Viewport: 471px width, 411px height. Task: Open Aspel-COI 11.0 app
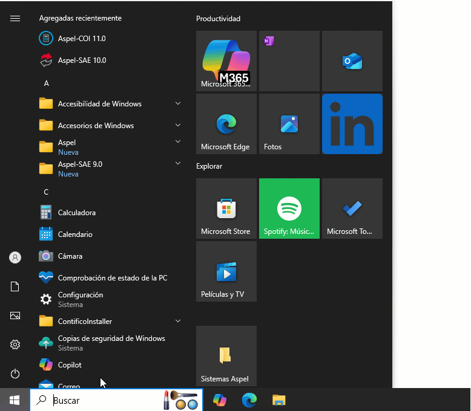coord(81,39)
